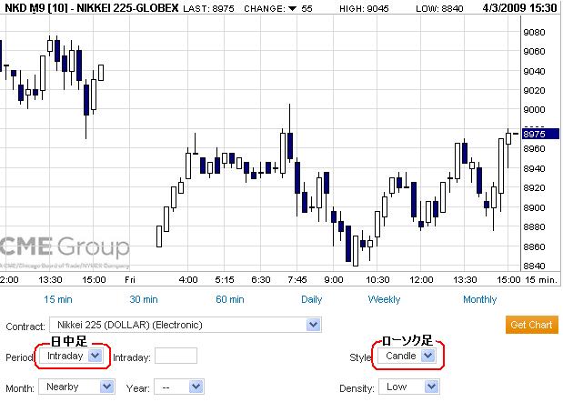Click the 9:00 time axis label
563x402 pixels.
(334, 279)
